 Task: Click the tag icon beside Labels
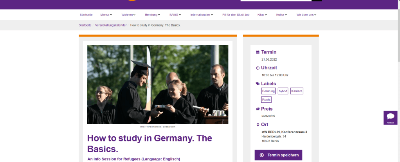click(x=258, y=84)
